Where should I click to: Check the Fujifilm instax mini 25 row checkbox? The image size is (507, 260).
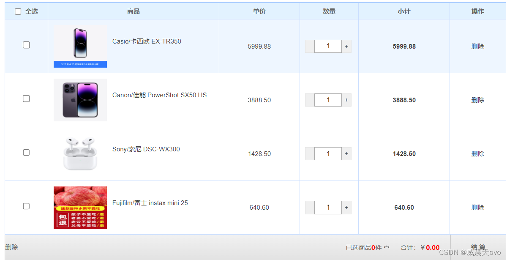26,206
